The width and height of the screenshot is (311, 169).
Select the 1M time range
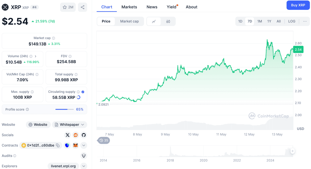(x=259, y=21)
